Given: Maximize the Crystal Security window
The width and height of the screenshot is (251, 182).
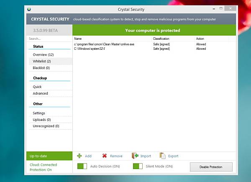Looking at the screenshot, I should pyautogui.click(x=221, y=8).
